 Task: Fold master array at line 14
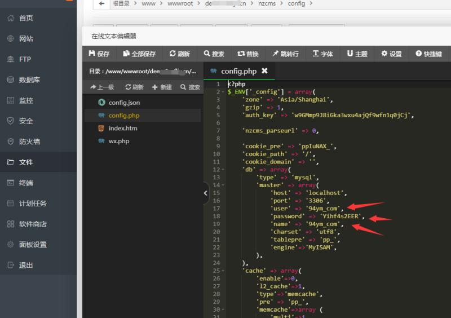(223, 185)
